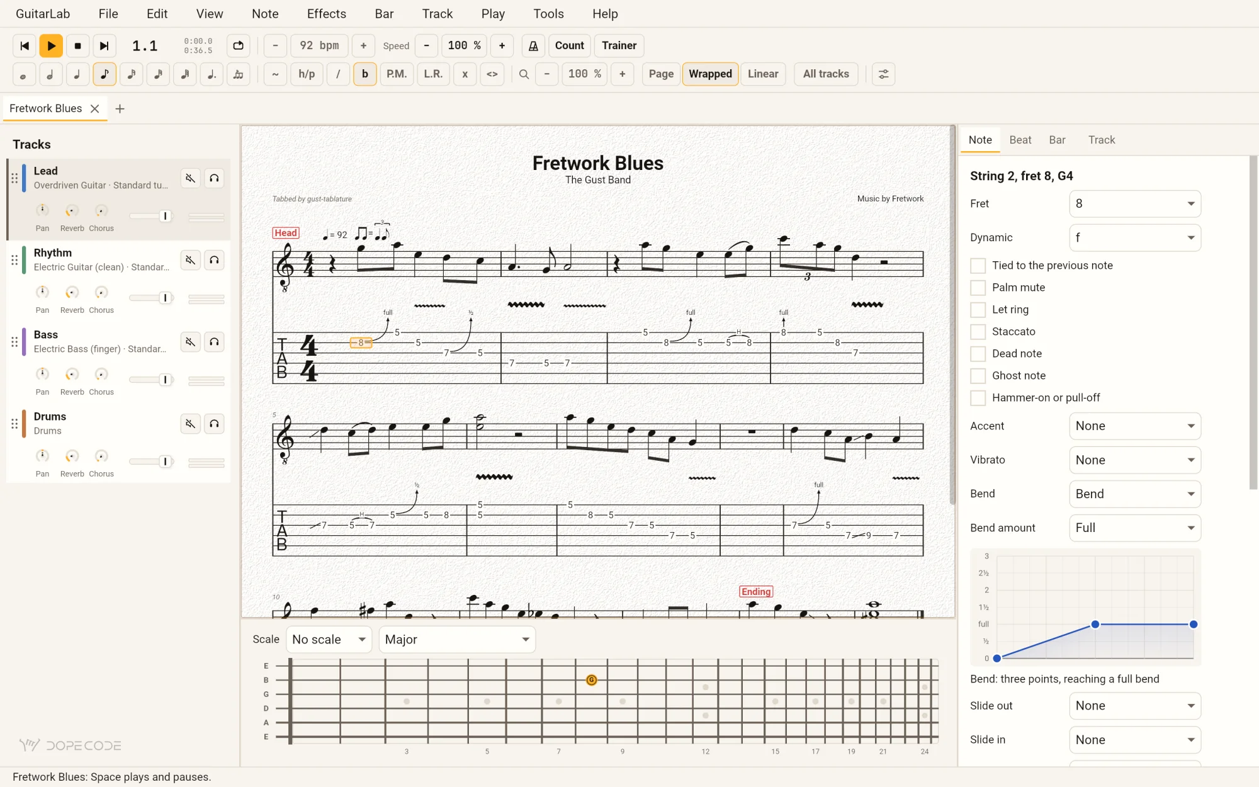The height and width of the screenshot is (787, 1259).
Task: Toggle the loop playback icon
Action: (x=239, y=45)
